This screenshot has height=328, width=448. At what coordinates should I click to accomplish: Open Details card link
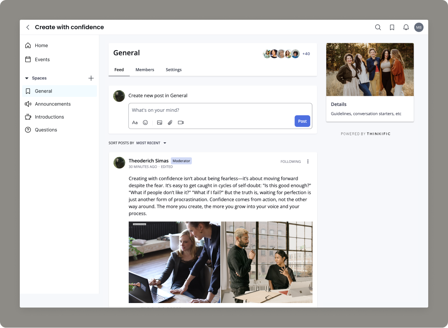point(339,104)
